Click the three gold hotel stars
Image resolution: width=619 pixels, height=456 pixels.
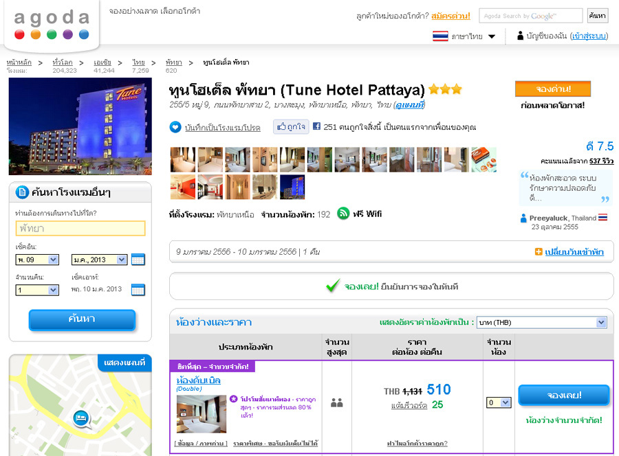445,89
